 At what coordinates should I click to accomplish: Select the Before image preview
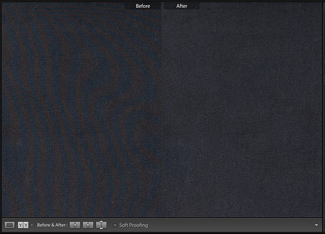81,110
